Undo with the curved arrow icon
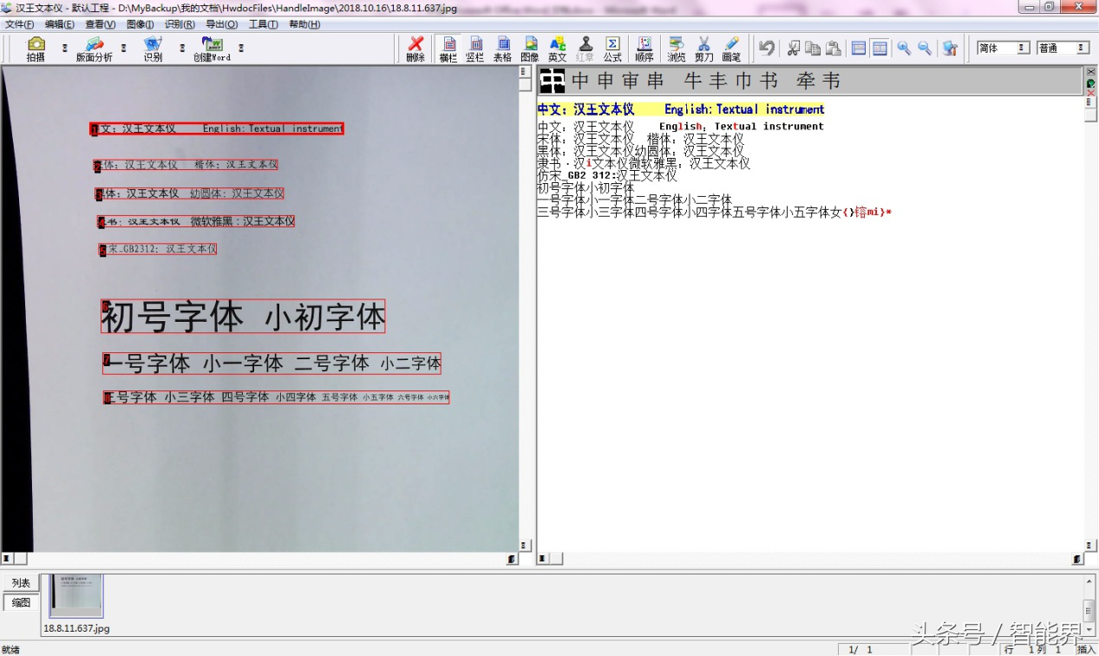This screenshot has height=656, width=1099. coord(767,48)
